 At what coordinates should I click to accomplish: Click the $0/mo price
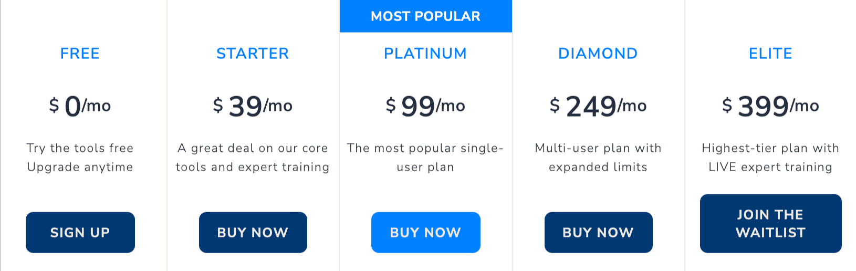click(x=80, y=106)
